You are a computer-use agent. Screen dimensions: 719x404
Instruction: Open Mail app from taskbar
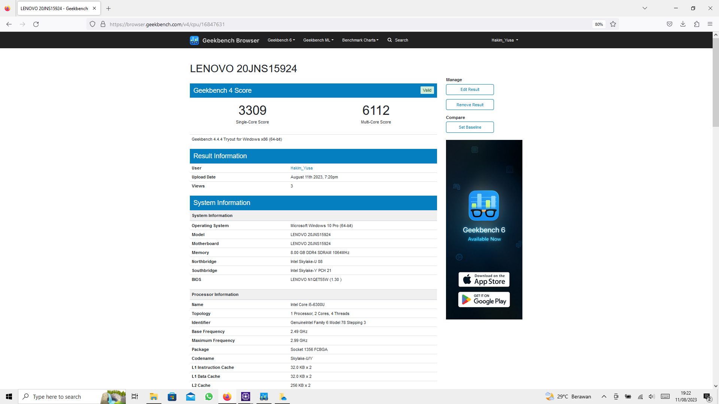pos(191,397)
